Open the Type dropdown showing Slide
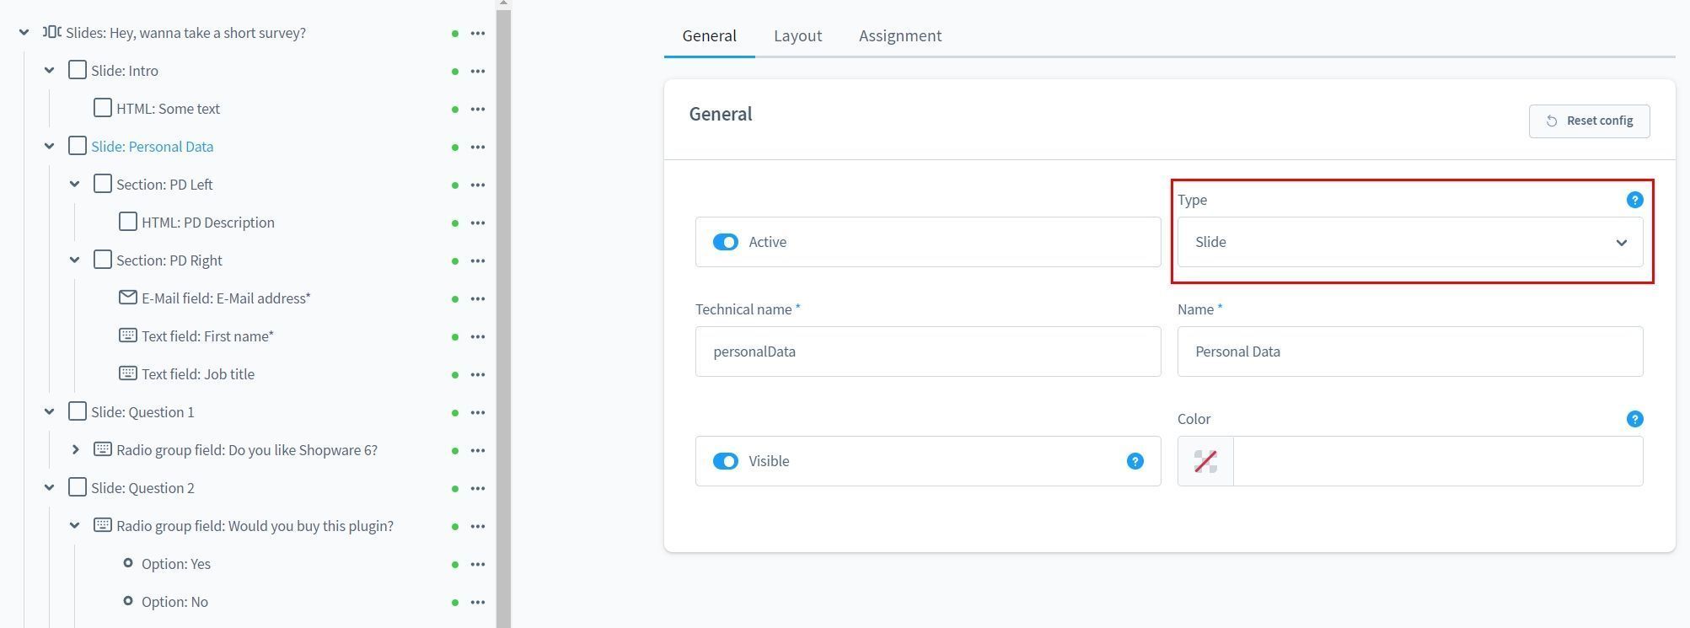1690x628 pixels. click(x=1409, y=242)
